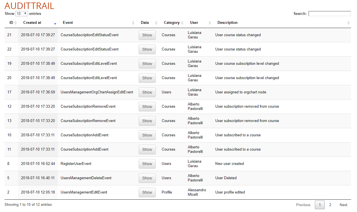Click the Next pagination button
Screen dimensions: 357x212
343,205
